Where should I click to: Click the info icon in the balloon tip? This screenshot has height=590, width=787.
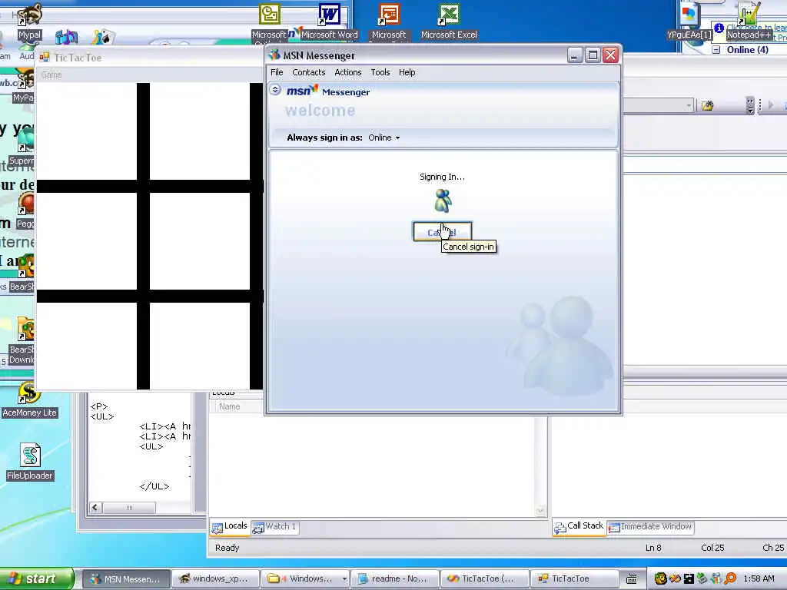(x=719, y=28)
